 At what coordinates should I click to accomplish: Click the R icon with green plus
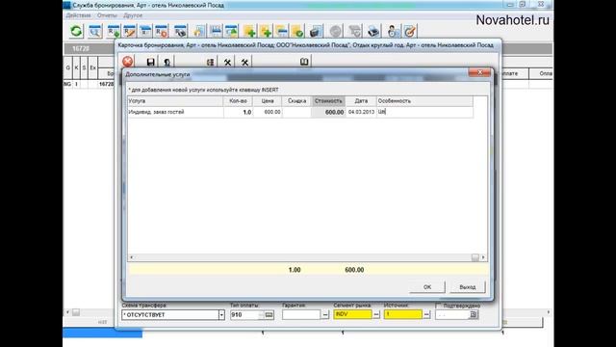point(114,32)
